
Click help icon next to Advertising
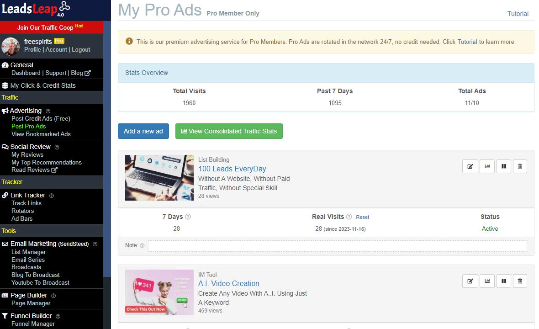coord(48,111)
